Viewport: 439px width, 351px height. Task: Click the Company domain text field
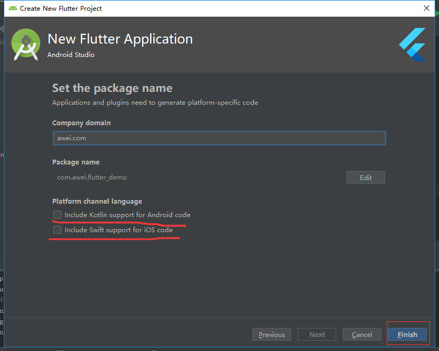(x=219, y=138)
